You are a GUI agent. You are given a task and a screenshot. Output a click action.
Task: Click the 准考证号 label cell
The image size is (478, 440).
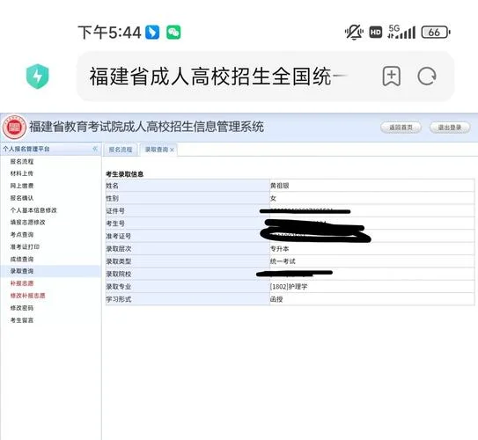coord(188,236)
